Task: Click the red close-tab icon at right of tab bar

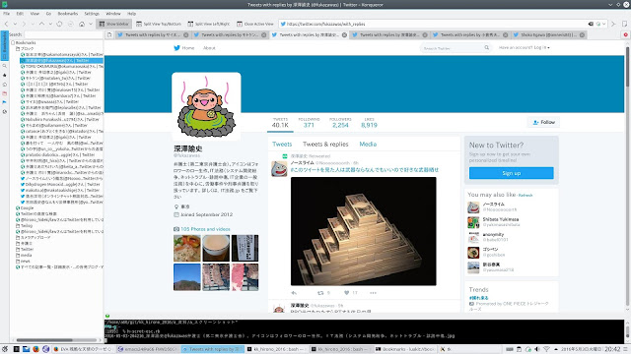Action: [625, 35]
